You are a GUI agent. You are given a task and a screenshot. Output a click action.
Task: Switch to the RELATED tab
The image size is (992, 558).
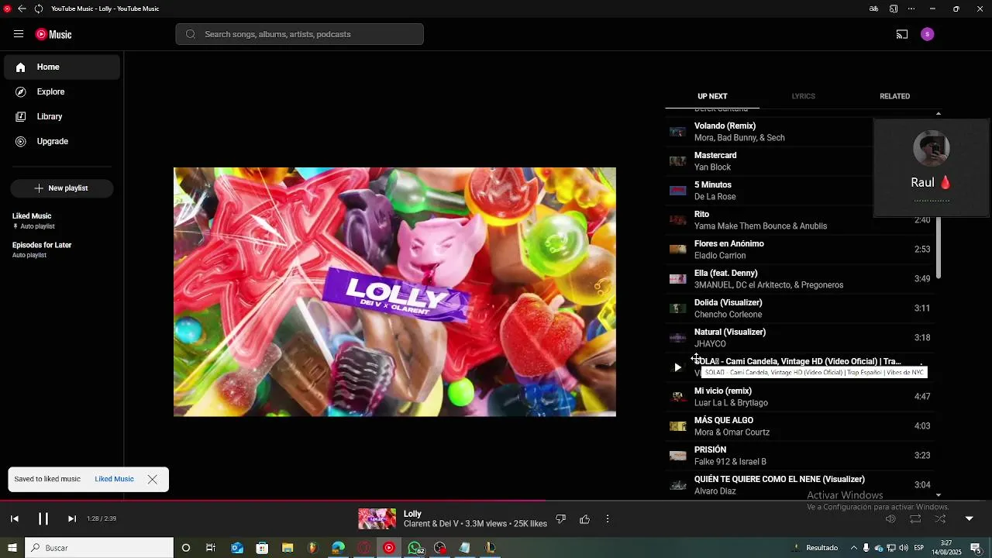894,96
